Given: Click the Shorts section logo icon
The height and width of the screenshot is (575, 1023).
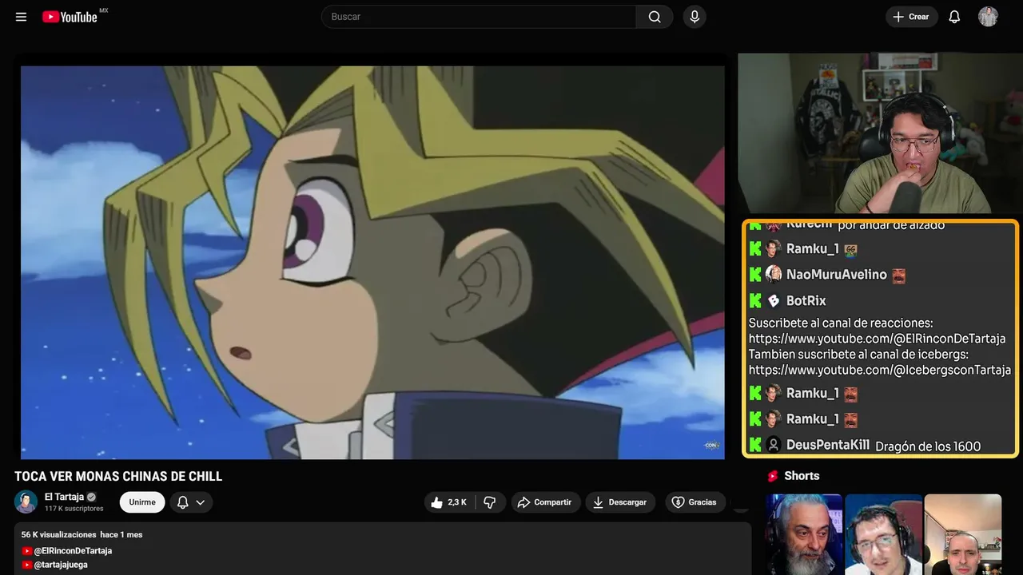Looking at the screenshot, I should pos(773,476).
